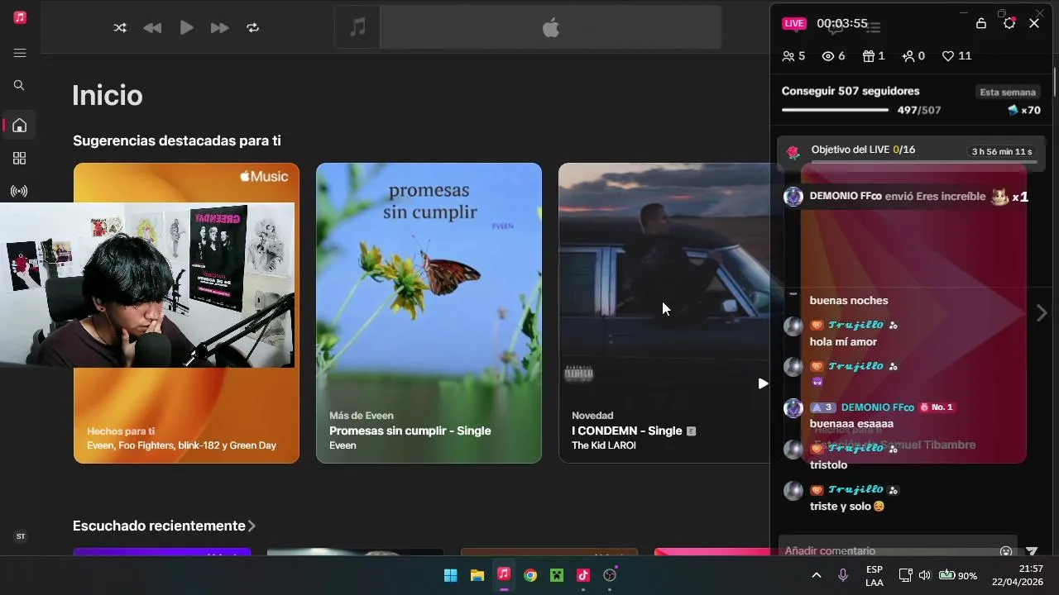Open the emoji picker in comment box
1059x595 pixels.
(1006, 551)
